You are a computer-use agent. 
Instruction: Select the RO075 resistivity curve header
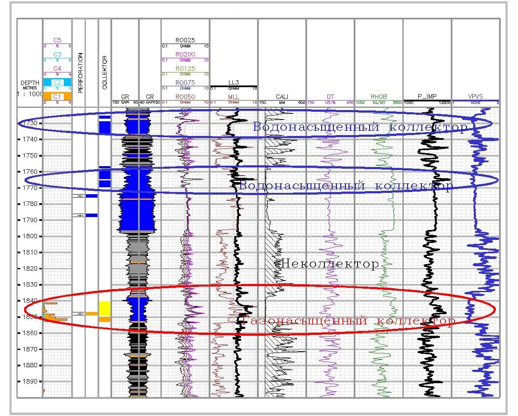[x=185, y=83]
